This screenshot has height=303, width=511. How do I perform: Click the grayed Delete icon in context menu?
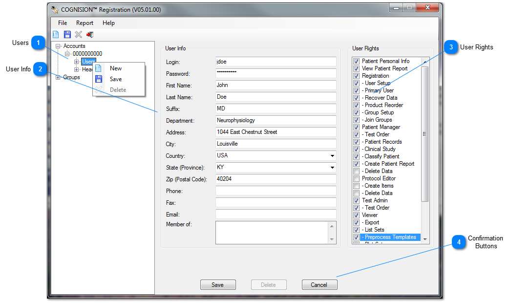click(98, 90)
